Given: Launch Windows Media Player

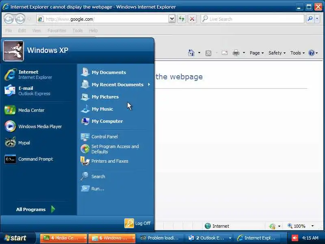Looking at the screenshot, I should coord(38,126).
